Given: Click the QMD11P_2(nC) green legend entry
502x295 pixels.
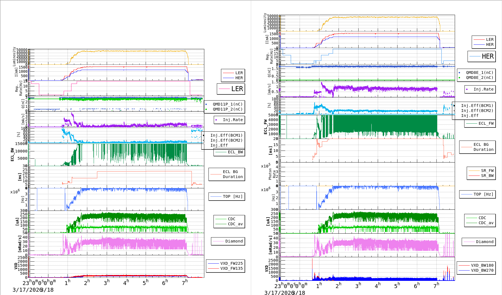Looking at the screenshot, I should 227,109.
